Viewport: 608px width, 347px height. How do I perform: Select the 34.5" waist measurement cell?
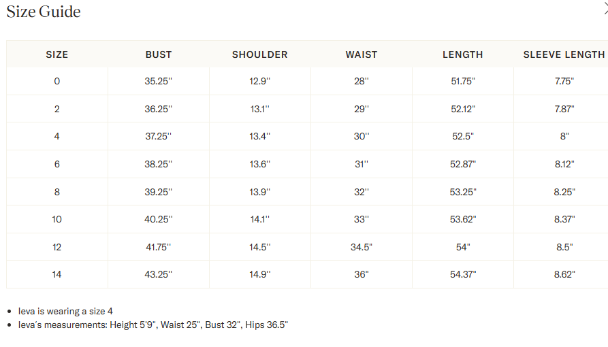click(x=362, y=247)
